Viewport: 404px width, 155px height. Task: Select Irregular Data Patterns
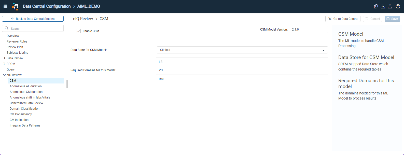25,125
